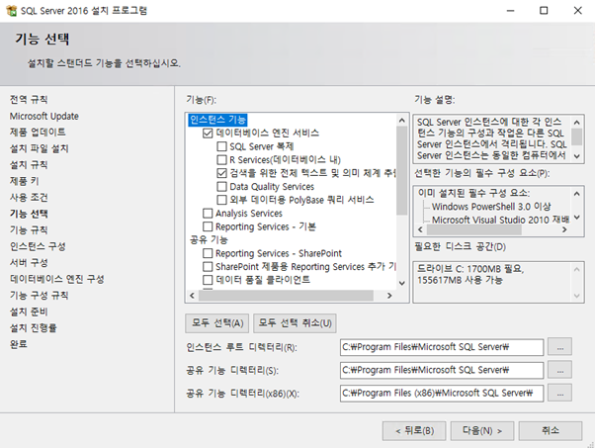The image size is (595, 448).
Task: Click prerequisites box scroll left arrow
Action: point(420,229)
